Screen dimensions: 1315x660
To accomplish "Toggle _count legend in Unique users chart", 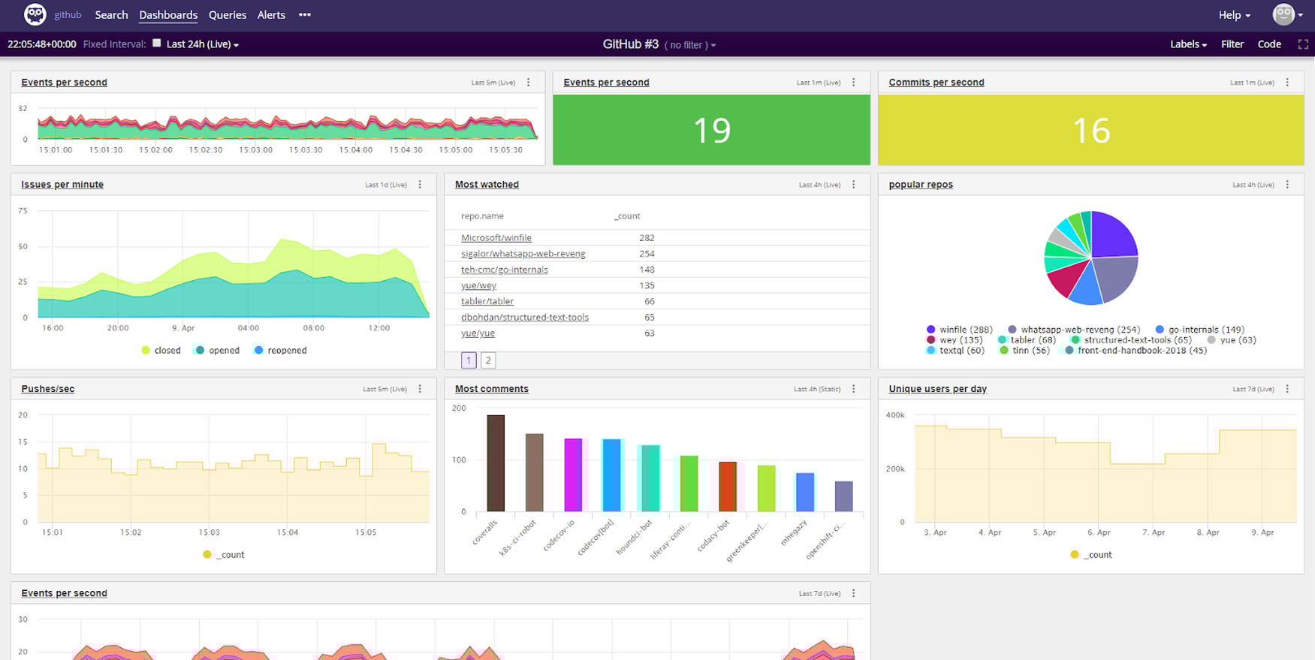I will tap(1091, 555).
